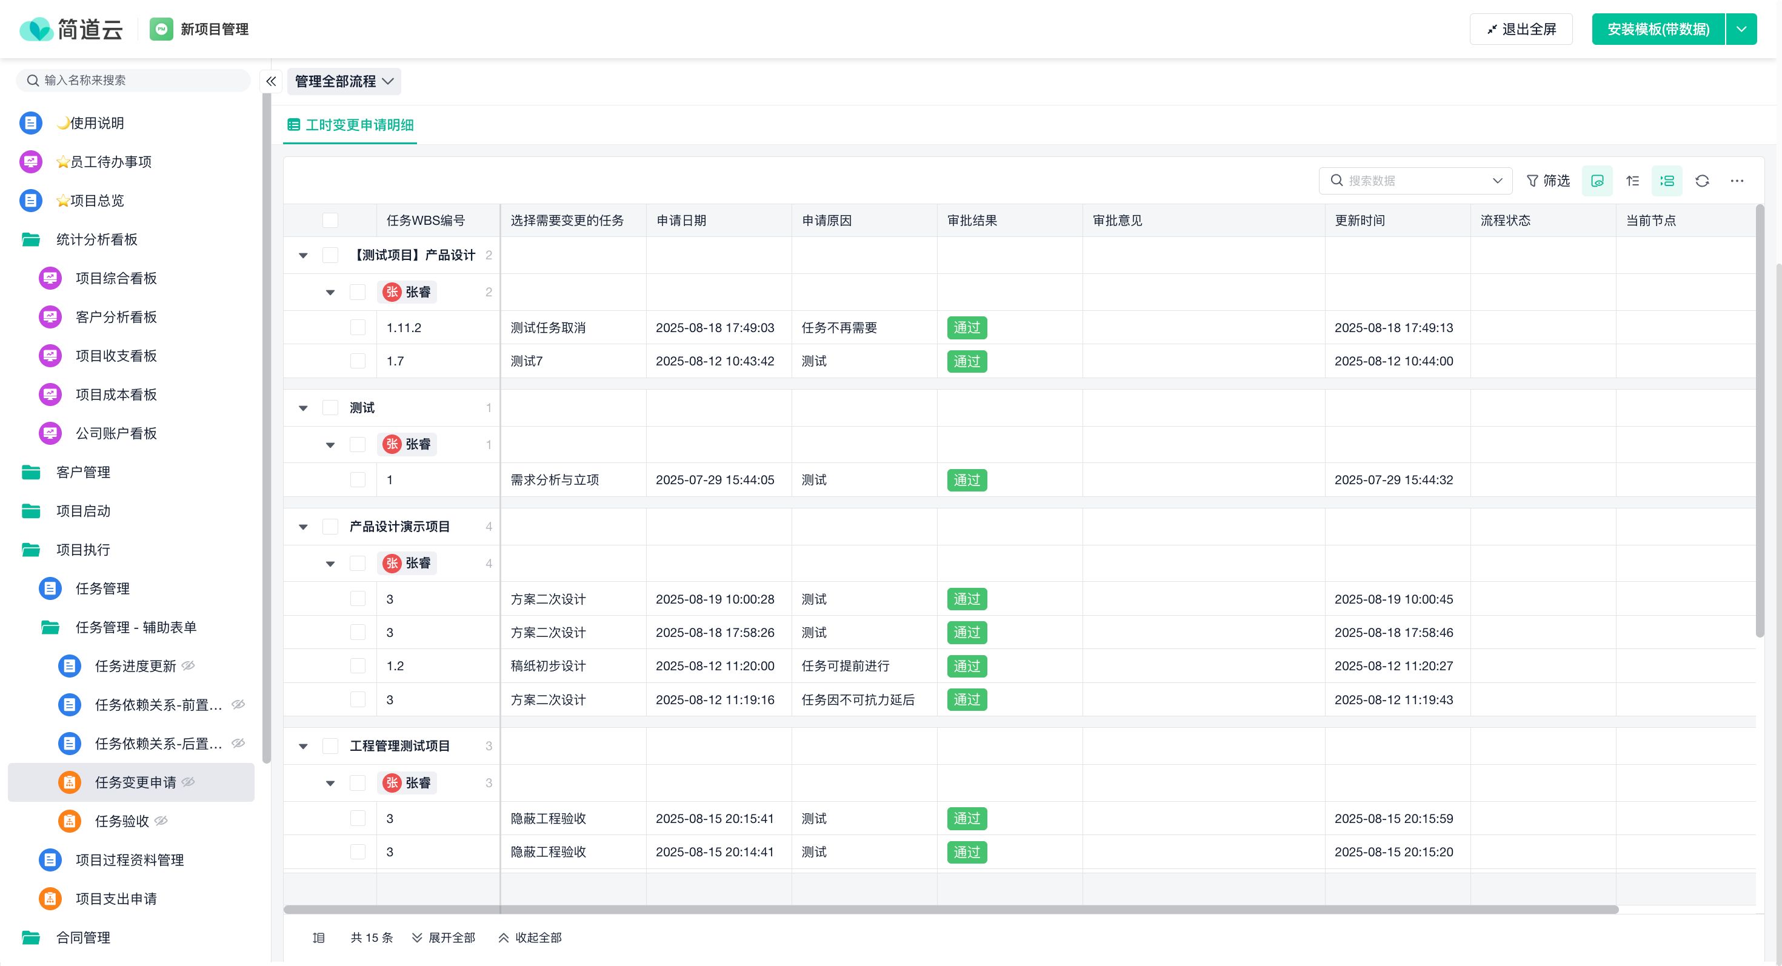Toggle the grouped view icon in toolbar
This screenshot has height=966, width=1782.
[x=1666, y=181]
